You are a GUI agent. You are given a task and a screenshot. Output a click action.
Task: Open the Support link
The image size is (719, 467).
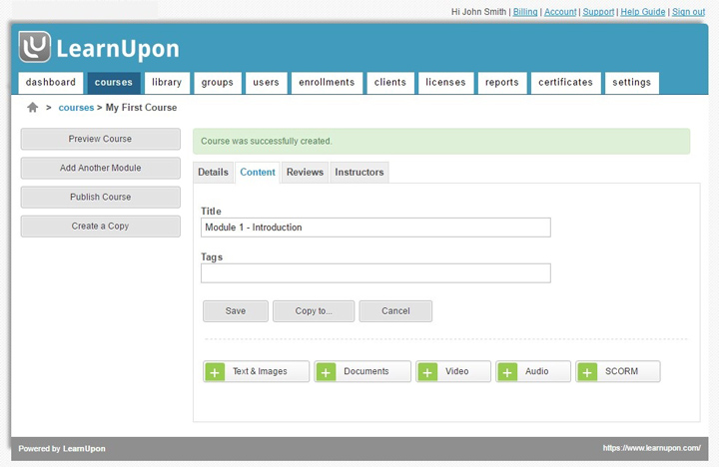598,12
